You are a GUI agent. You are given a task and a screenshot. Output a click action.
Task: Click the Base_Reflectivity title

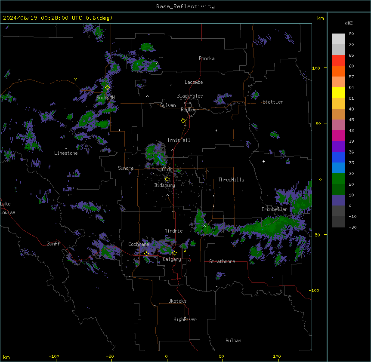(185, 6)
